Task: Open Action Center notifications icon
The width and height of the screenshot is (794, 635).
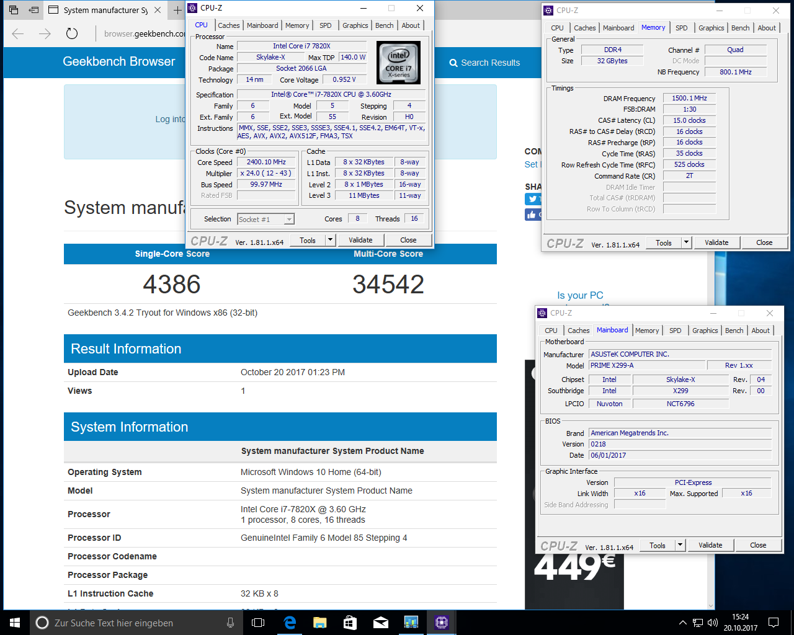Action: click(774, 623)
